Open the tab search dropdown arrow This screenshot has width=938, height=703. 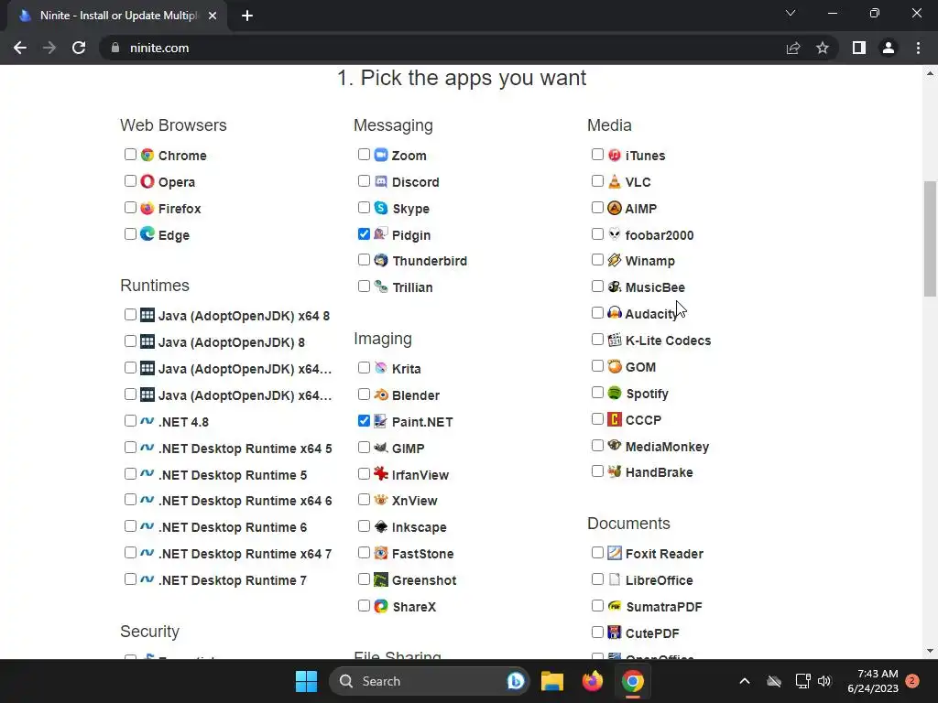click(x=791, y=13)
